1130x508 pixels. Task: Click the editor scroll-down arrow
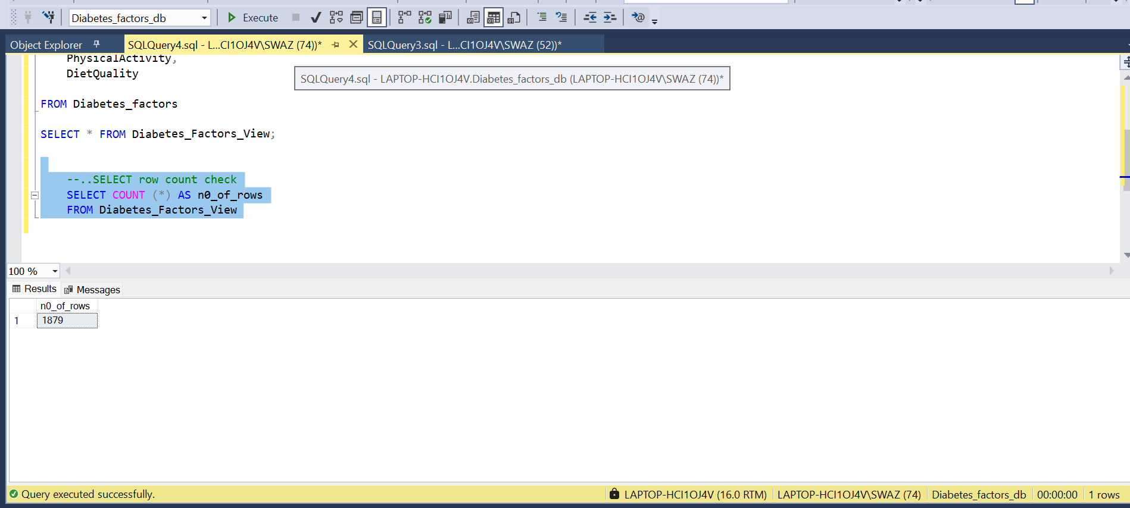point(1126,255)
